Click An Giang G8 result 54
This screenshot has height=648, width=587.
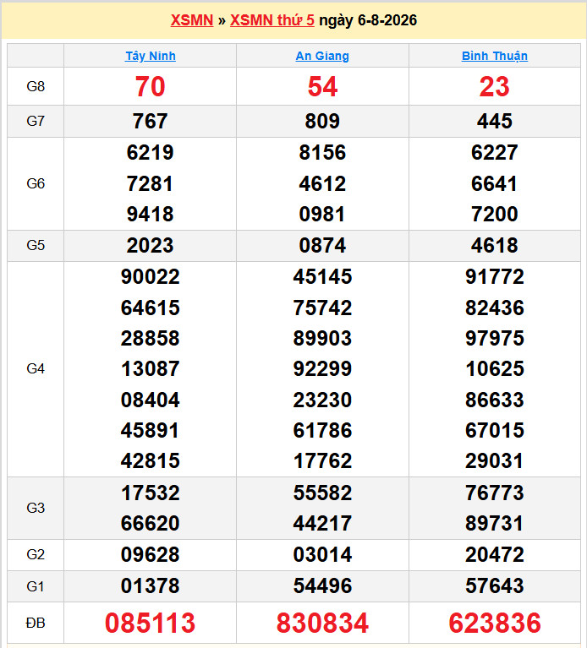[x=322, y=86]
